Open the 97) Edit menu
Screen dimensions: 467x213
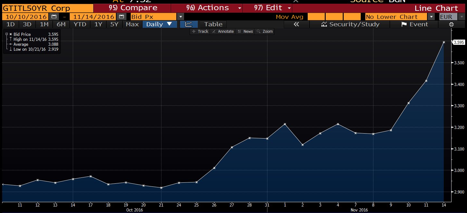pos(267,8)
